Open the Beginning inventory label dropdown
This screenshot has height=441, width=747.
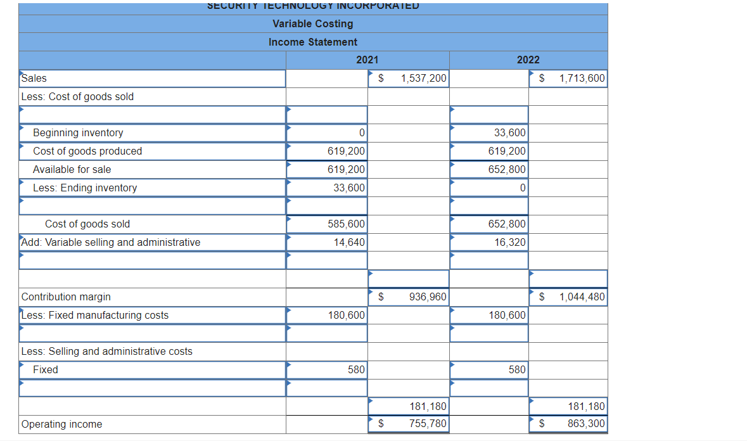tap(153, 133)
